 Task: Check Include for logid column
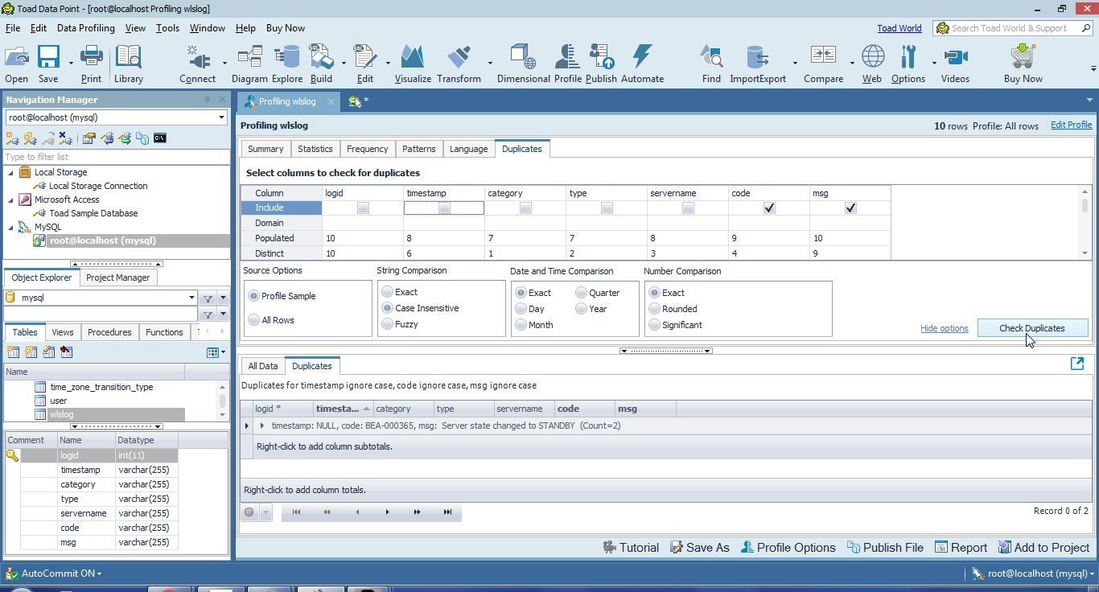pyautogui.click(x=363, y=208)
